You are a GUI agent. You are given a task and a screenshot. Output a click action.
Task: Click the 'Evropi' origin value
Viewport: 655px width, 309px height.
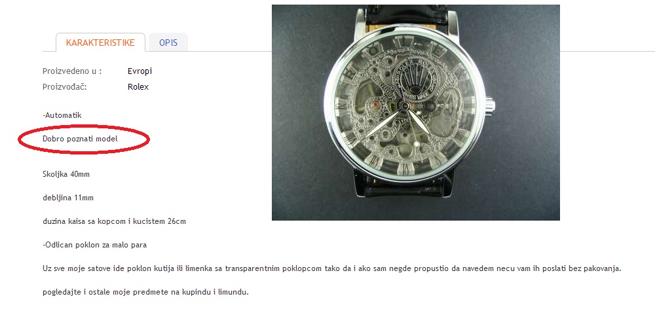pyautogui.click(x=140, y=71)
